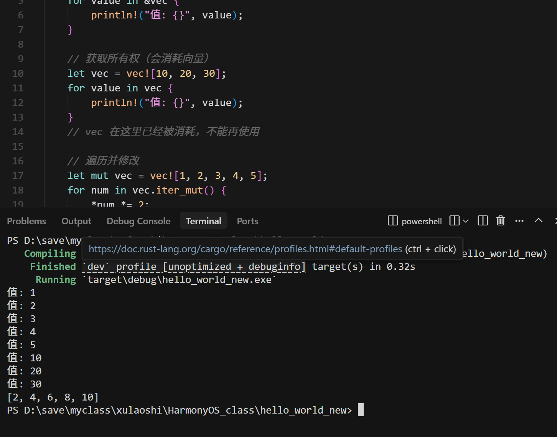Click the comment "// vec 在这里已经被消耗，不能再使用"

point(163,132)
